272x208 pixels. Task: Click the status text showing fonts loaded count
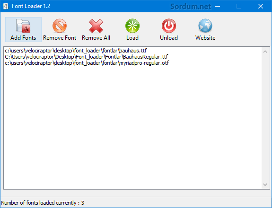tap(43, 203)
